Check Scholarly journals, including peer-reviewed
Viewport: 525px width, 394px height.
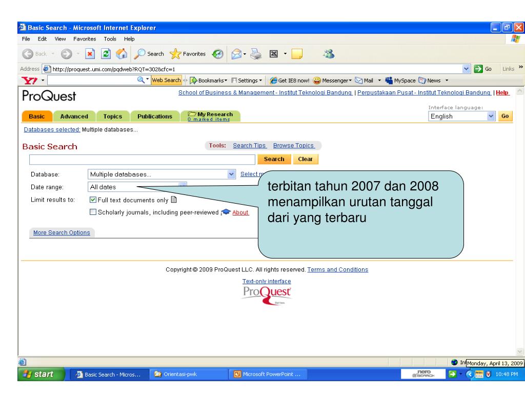(x=93, y=212)
